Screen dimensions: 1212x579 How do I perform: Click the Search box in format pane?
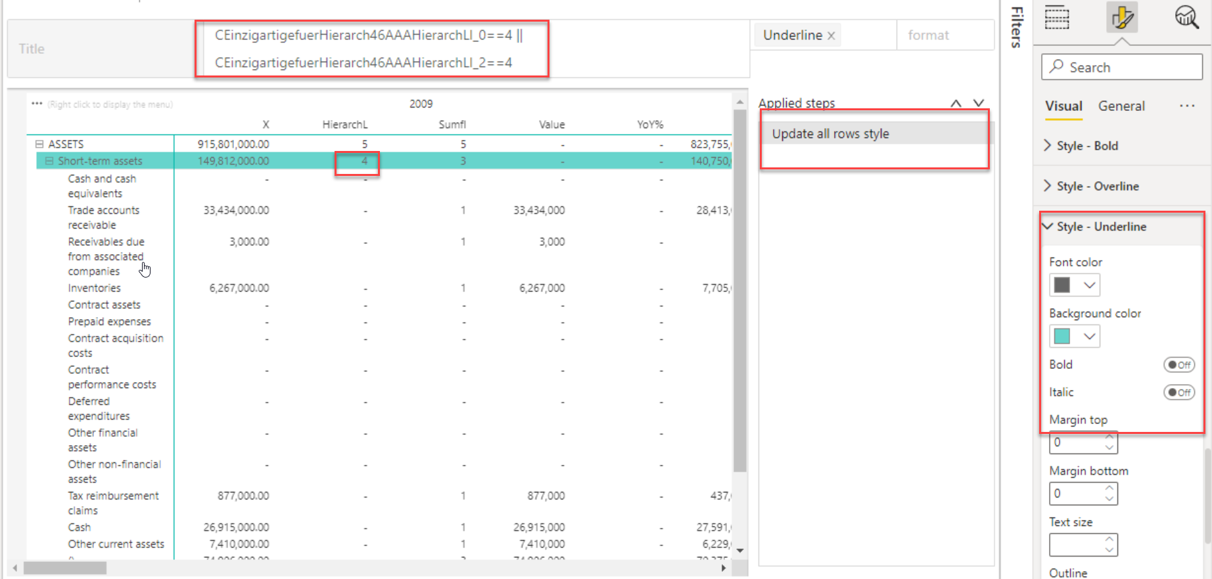[1121, 67]
